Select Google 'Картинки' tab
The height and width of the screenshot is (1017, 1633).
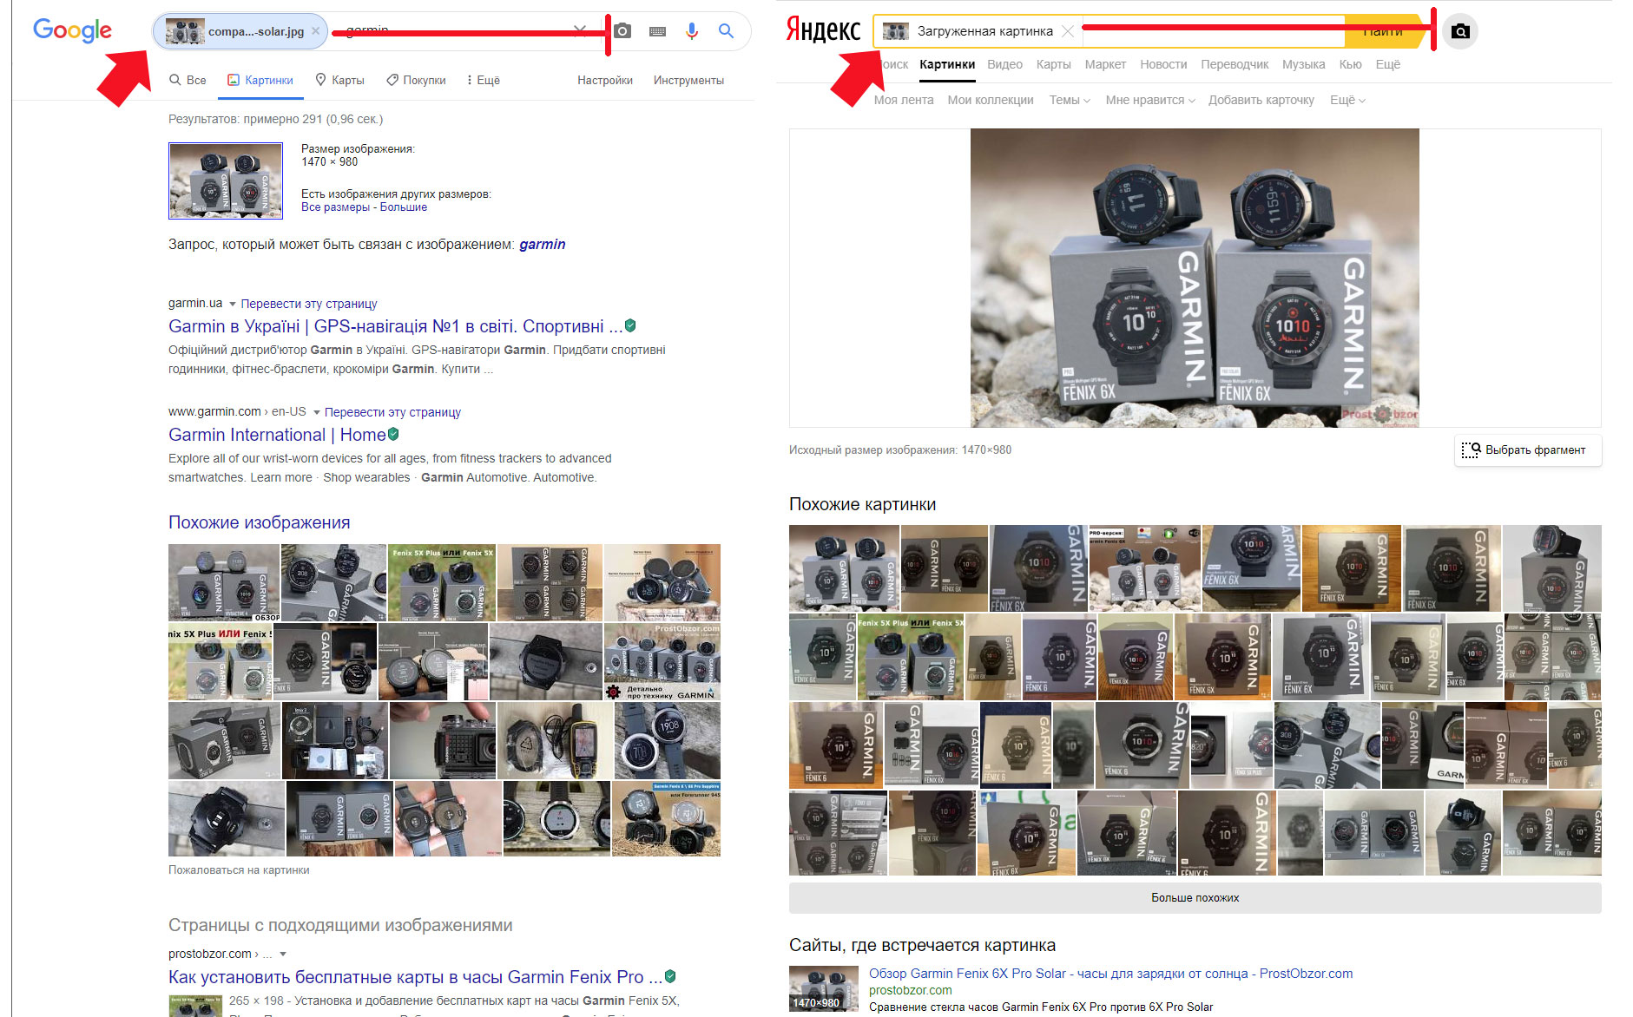(260, 80)
